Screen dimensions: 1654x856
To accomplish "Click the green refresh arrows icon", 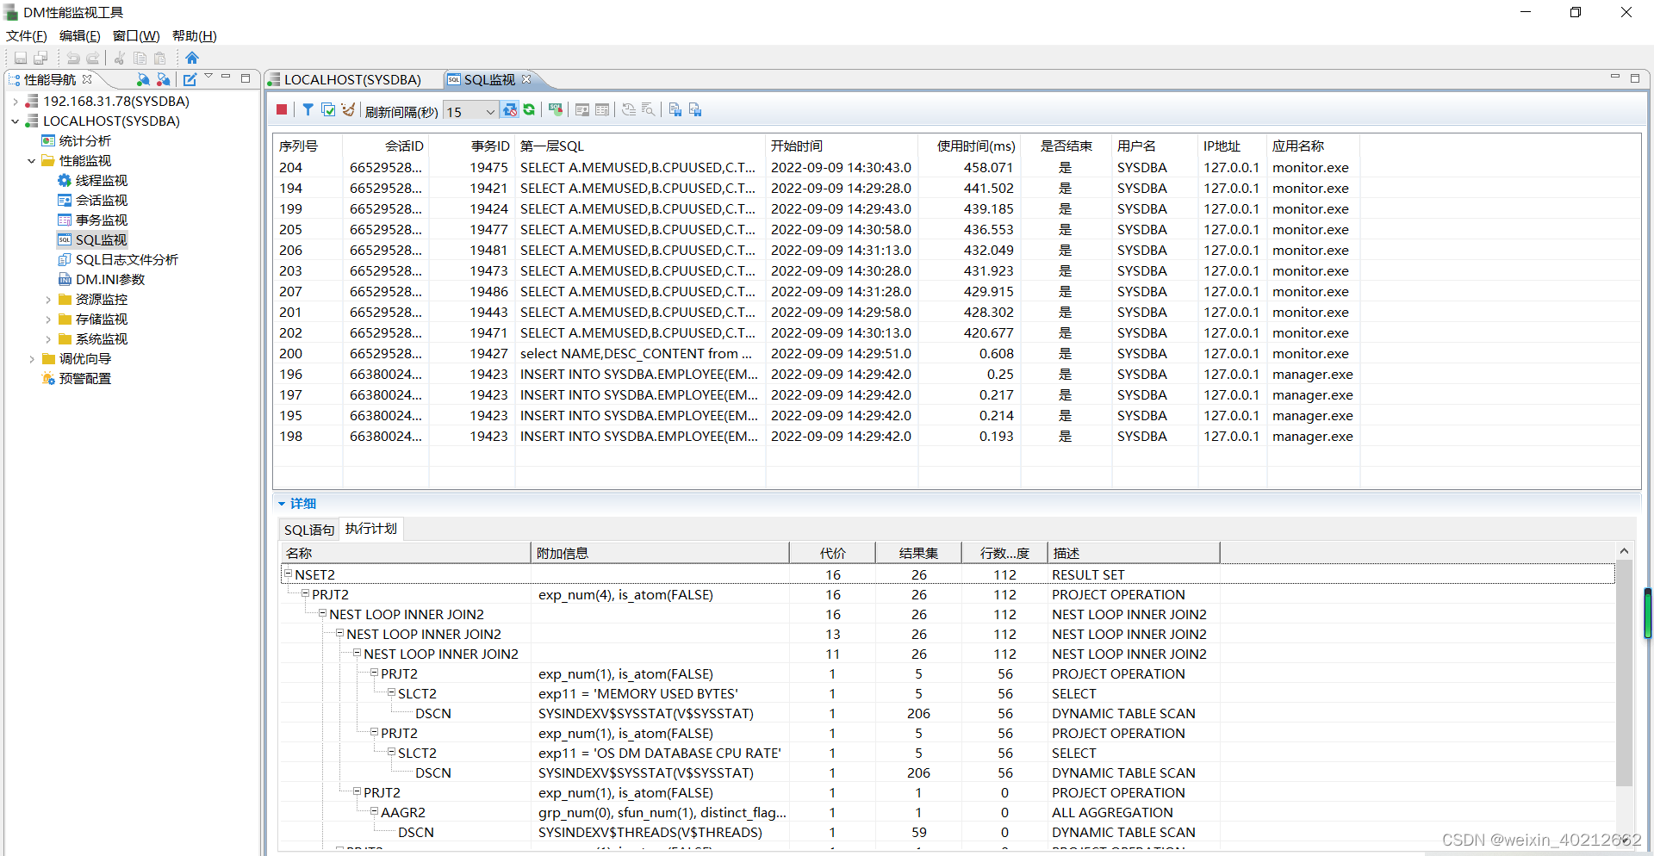I will pyautogui.click(x=529, y=109).
